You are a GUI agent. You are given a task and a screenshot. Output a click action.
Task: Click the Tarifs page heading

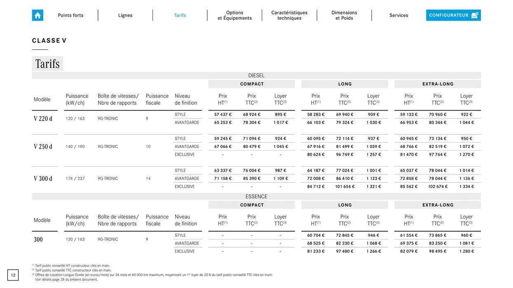pyautogui.click(x=47, y=64)
